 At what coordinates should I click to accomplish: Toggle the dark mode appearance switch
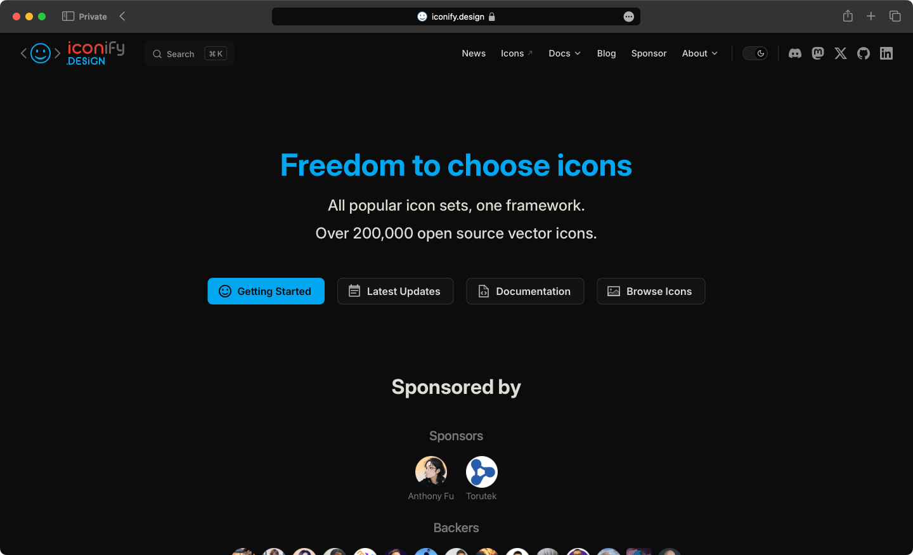pyautogui.click(x=755, y=53)
